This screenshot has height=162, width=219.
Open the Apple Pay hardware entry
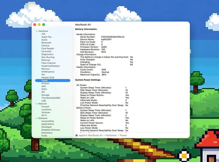(46, 37)
